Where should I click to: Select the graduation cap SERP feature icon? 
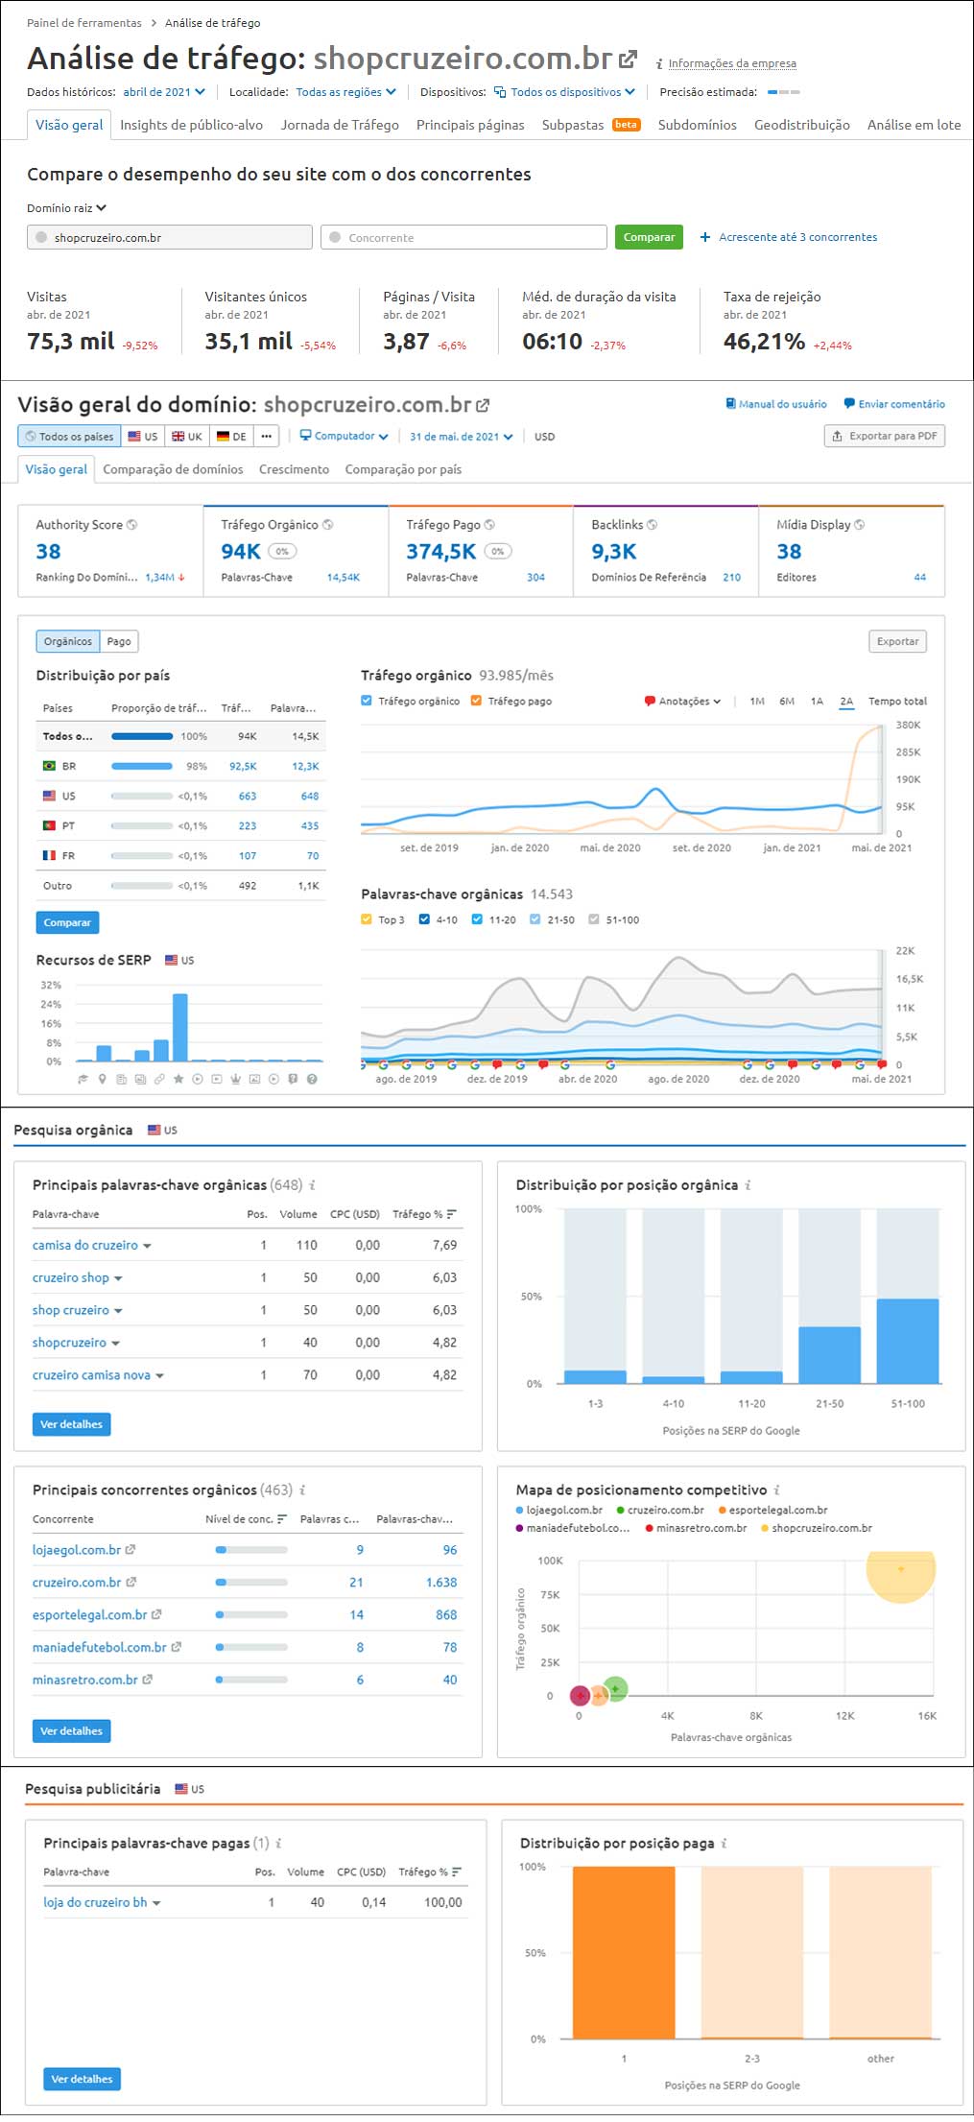[x=83, y=1080]
